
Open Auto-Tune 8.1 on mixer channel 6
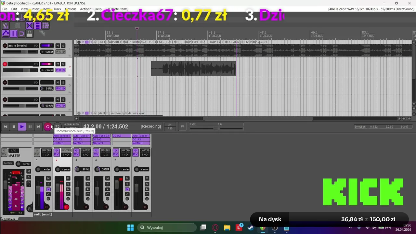click(141, 136)
